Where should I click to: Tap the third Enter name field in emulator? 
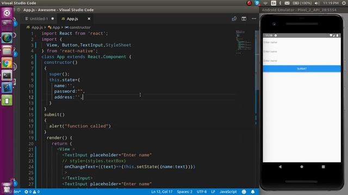(302, 61)
